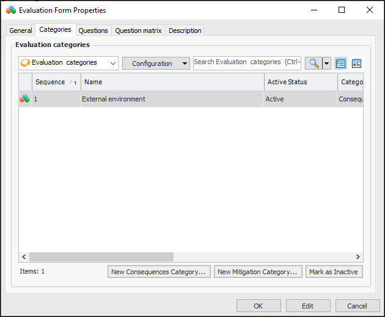Click horizontal scrollbar right arrow
The image size is (385, 317).
358,257
